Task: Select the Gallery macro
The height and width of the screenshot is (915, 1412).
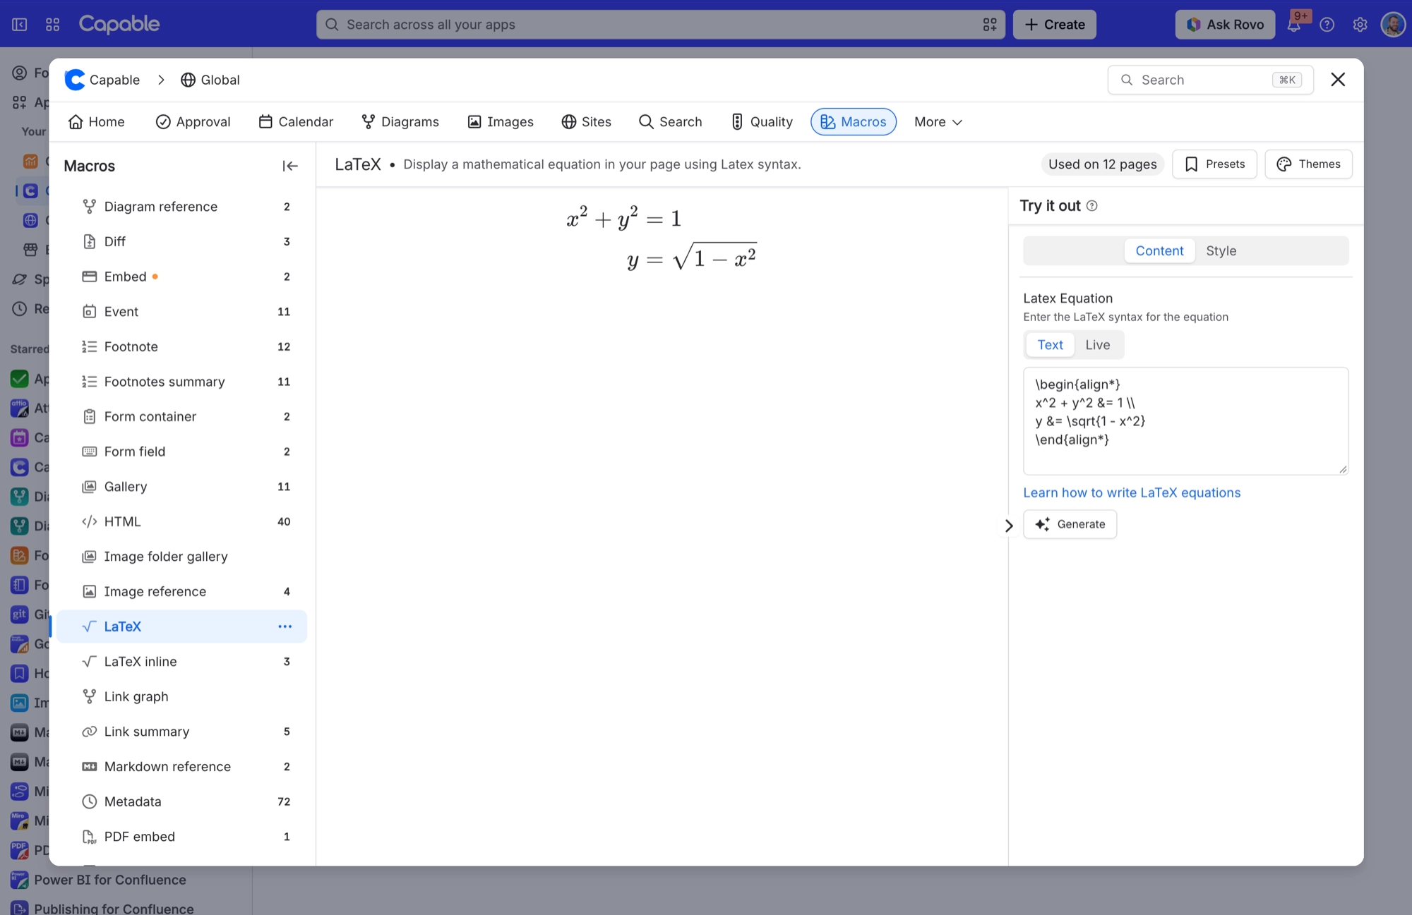Action: coord(182,487)
